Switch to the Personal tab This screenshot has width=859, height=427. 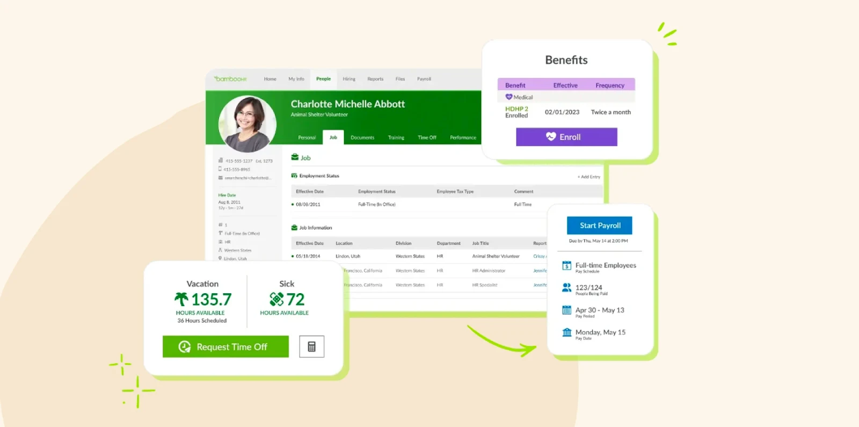point(307,138)
